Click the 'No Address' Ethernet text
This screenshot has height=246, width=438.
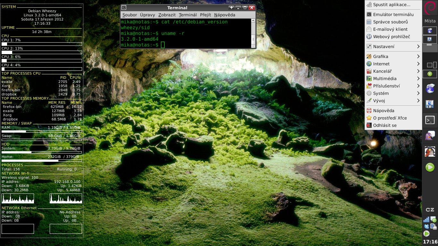coord(70,212)
